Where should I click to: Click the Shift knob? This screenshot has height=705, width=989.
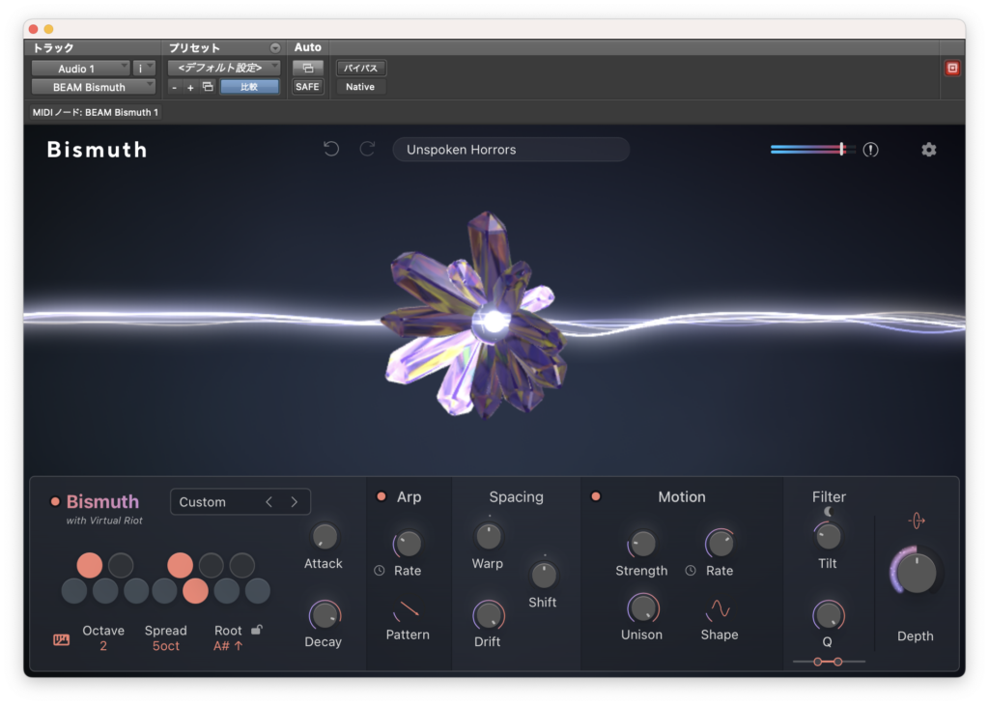pyautogui.click(x=543, y=575)
